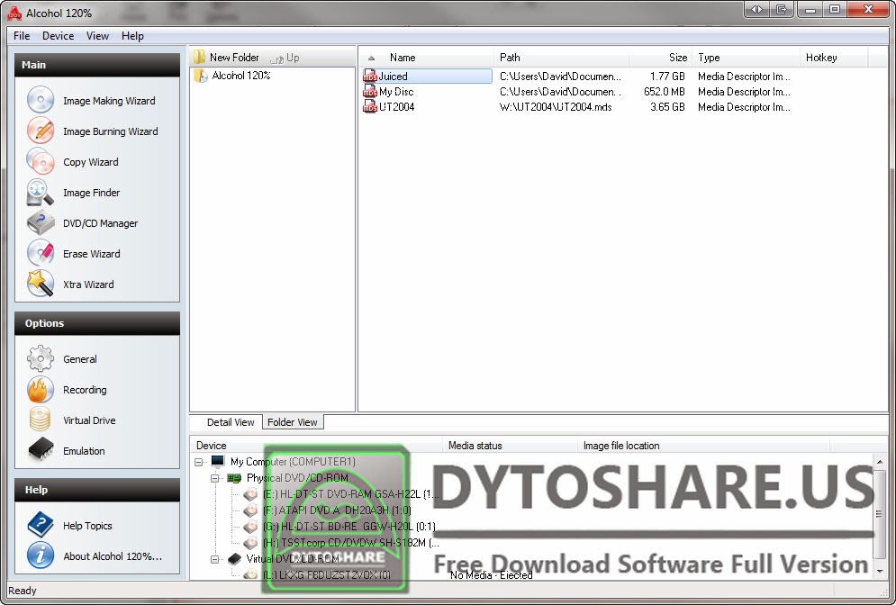Image resolution: width=896 pixels, height=605 pixels.
Task: Select drive G: HL-DT-ST BD-RE icon
Action: pos(250,526)
